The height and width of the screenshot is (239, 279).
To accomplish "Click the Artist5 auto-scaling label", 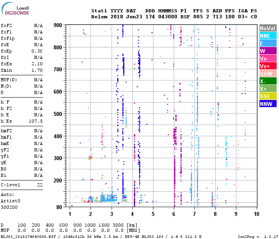I will tap(10, 201).
